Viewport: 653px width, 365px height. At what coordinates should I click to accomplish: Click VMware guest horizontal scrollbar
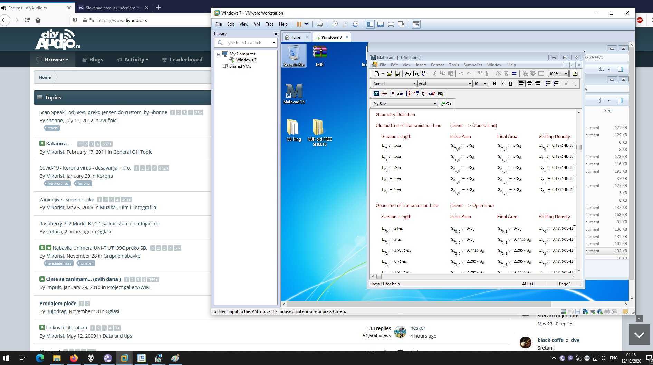419,304
